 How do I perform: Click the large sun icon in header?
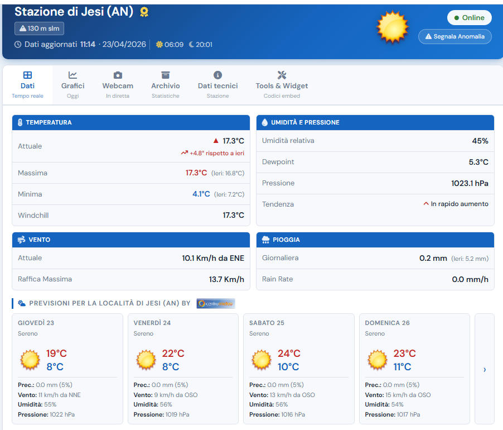pyautogui.click(x=393, y=27)
